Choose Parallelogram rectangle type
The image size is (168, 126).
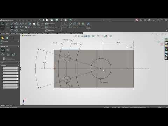pos(13,55)
